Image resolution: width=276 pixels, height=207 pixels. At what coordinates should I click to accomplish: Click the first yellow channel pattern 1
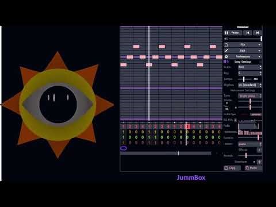124,132
